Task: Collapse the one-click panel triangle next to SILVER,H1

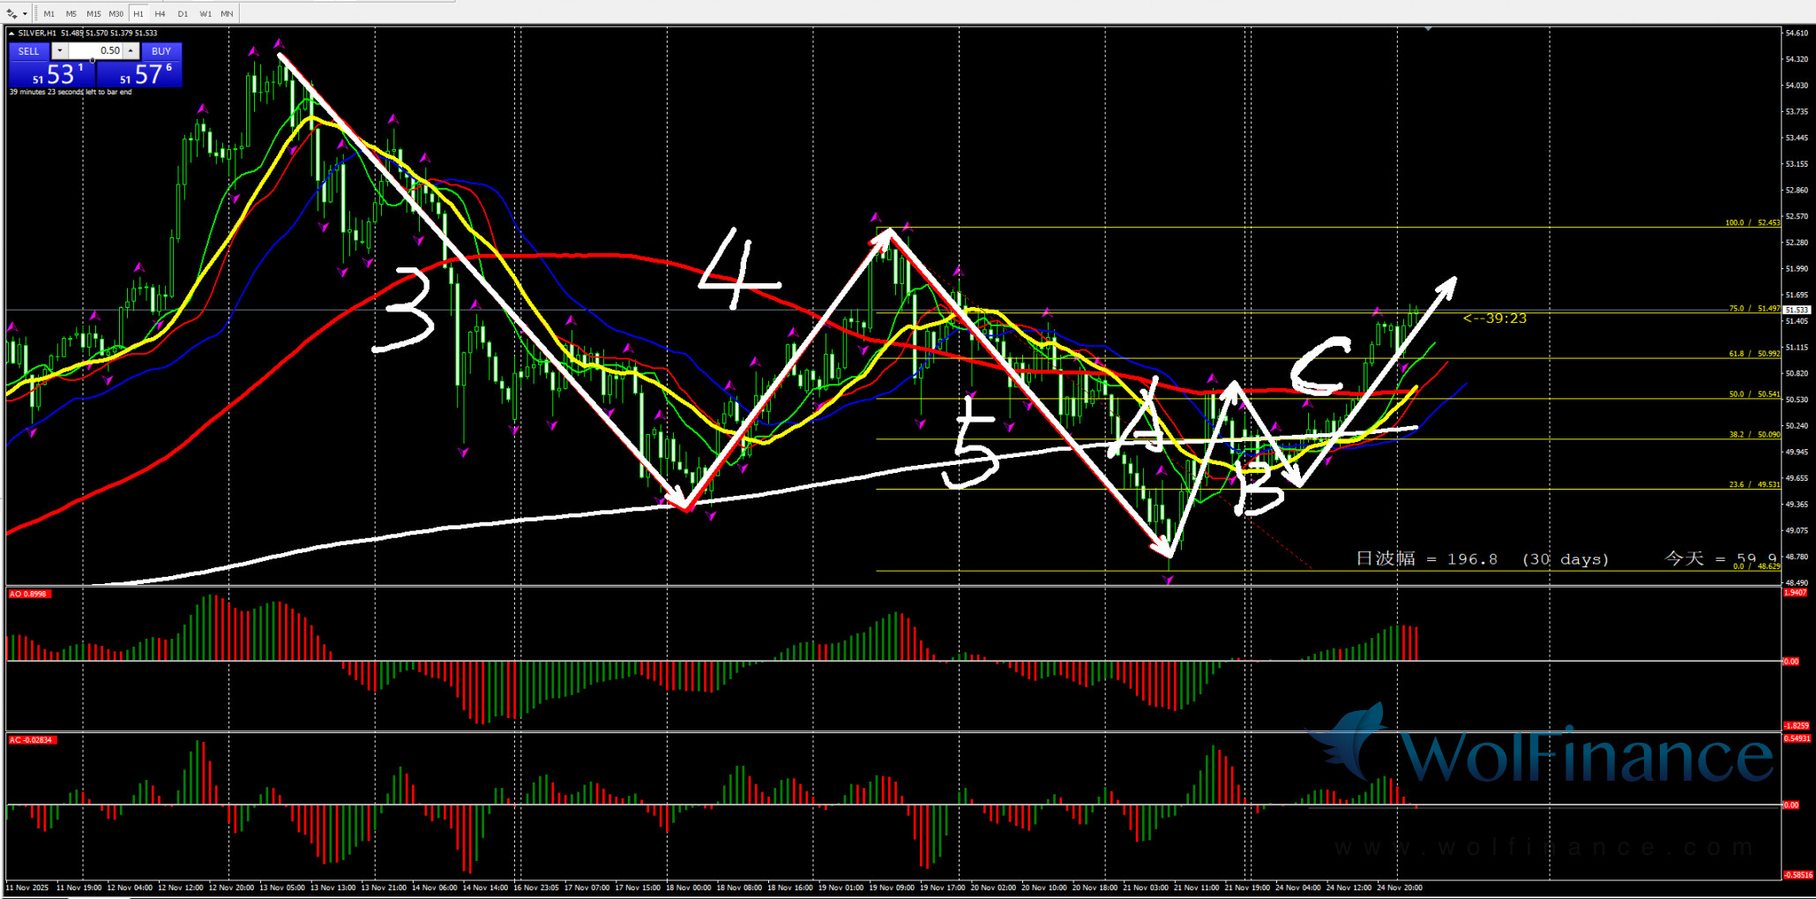Action: (x=11, y=34)
